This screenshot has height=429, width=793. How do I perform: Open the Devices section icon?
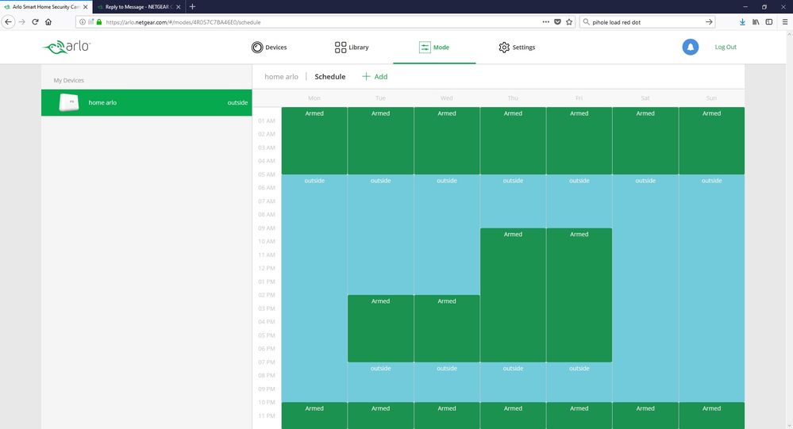[257, 47]
